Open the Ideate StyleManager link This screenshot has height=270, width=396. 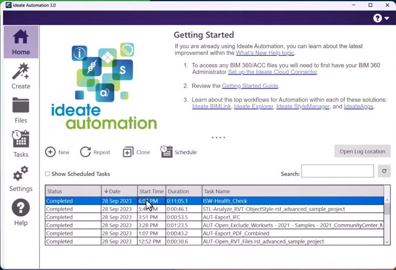tap(303, 106)
